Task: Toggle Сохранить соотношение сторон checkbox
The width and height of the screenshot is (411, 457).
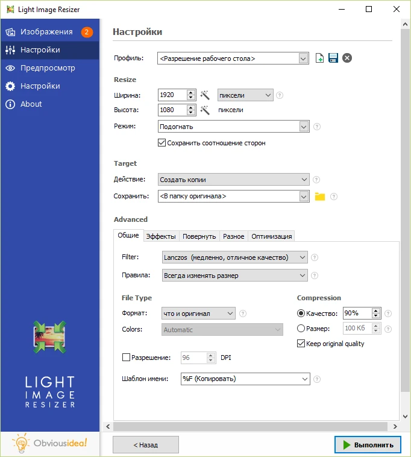Action: coord(162,143)
